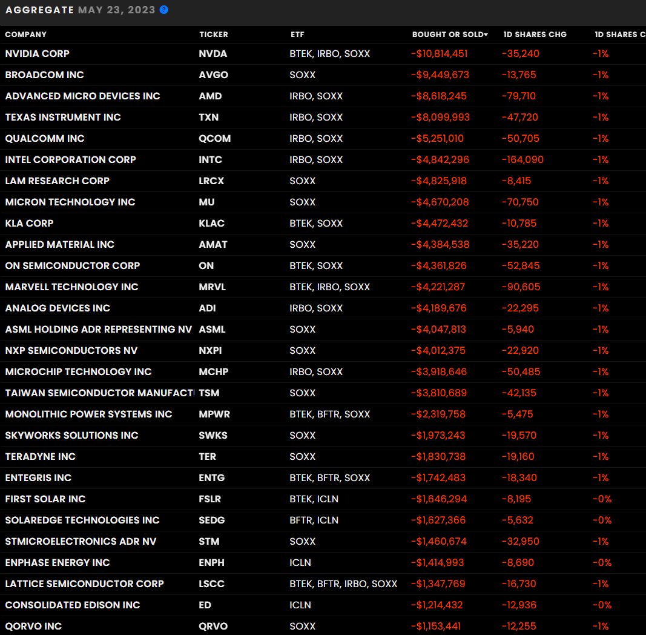The width and height of the screenshot is (646, 635).
Task: Select CONSOLIDATED EDISON INC row
Action: [x=73, y=605]
